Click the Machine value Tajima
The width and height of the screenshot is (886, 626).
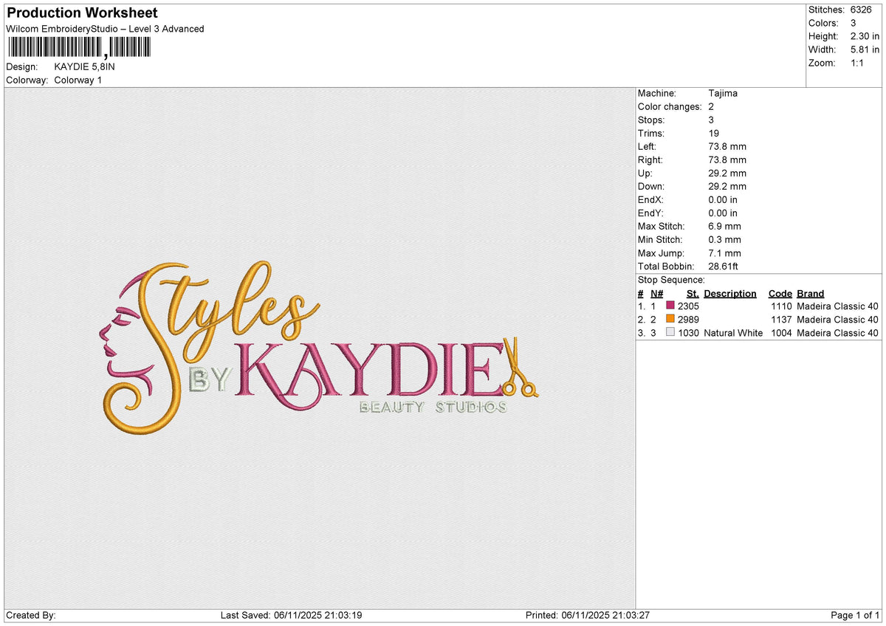(x=723, y=93)
